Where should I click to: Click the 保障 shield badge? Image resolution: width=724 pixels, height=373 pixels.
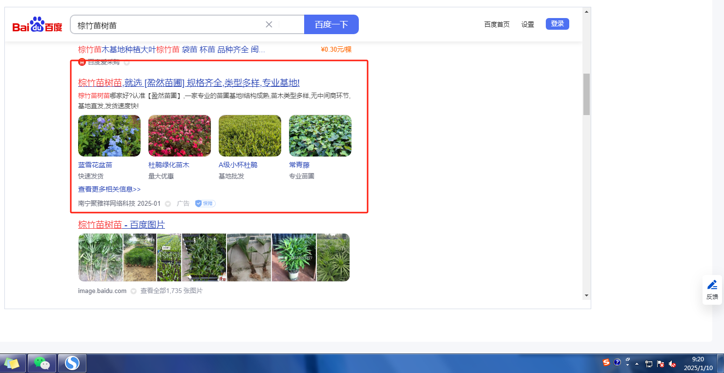click(205, 203)
